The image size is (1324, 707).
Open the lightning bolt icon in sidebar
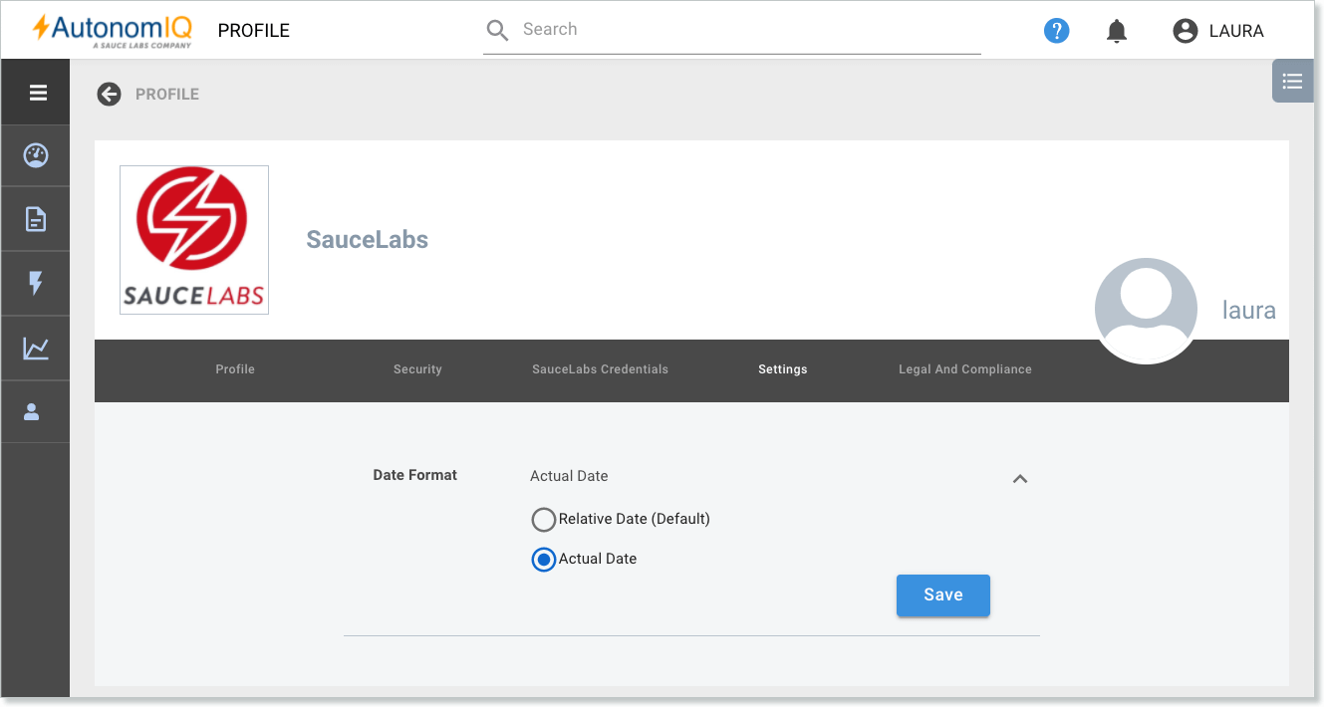(36, 284)
